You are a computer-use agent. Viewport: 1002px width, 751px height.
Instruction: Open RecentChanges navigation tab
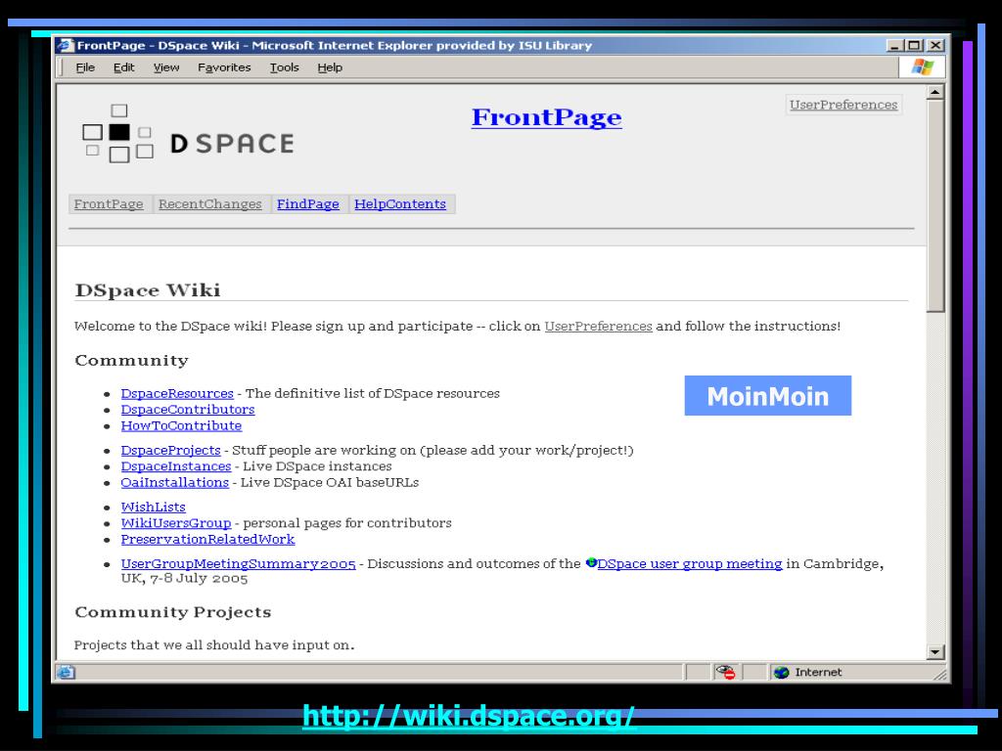(x=210, y=204)
